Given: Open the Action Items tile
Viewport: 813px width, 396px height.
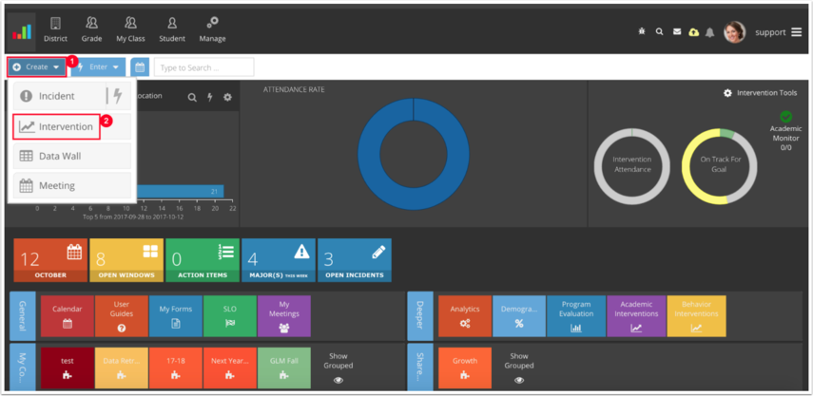Looking at the screenshot, I should (x=203, y=260).
